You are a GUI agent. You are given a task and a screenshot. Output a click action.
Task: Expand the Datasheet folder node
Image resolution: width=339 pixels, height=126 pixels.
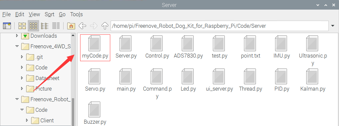pos(22,78)
